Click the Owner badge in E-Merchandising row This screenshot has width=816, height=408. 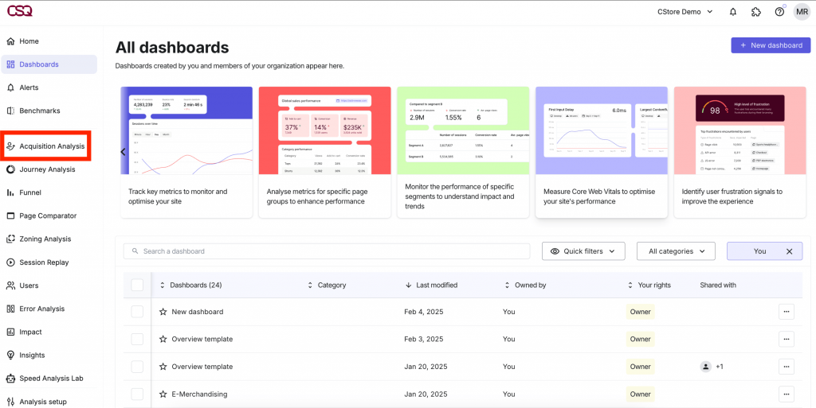click(640, 394)
